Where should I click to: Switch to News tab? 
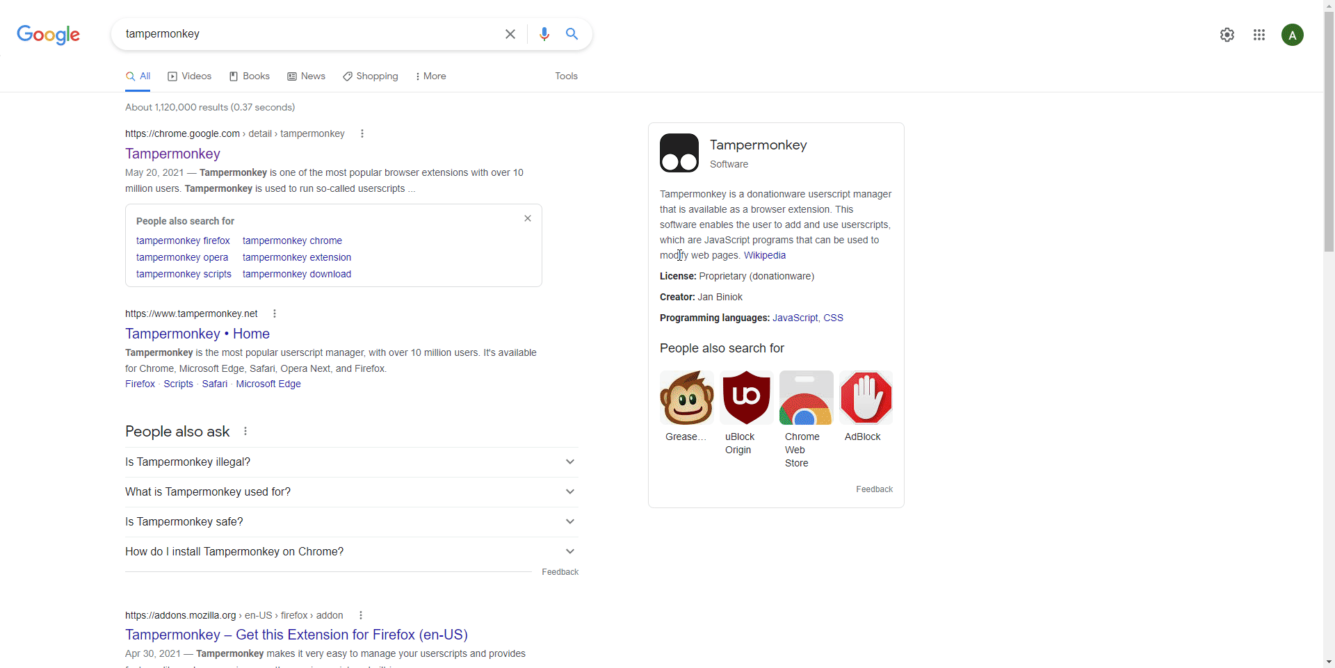coord(307,76)
